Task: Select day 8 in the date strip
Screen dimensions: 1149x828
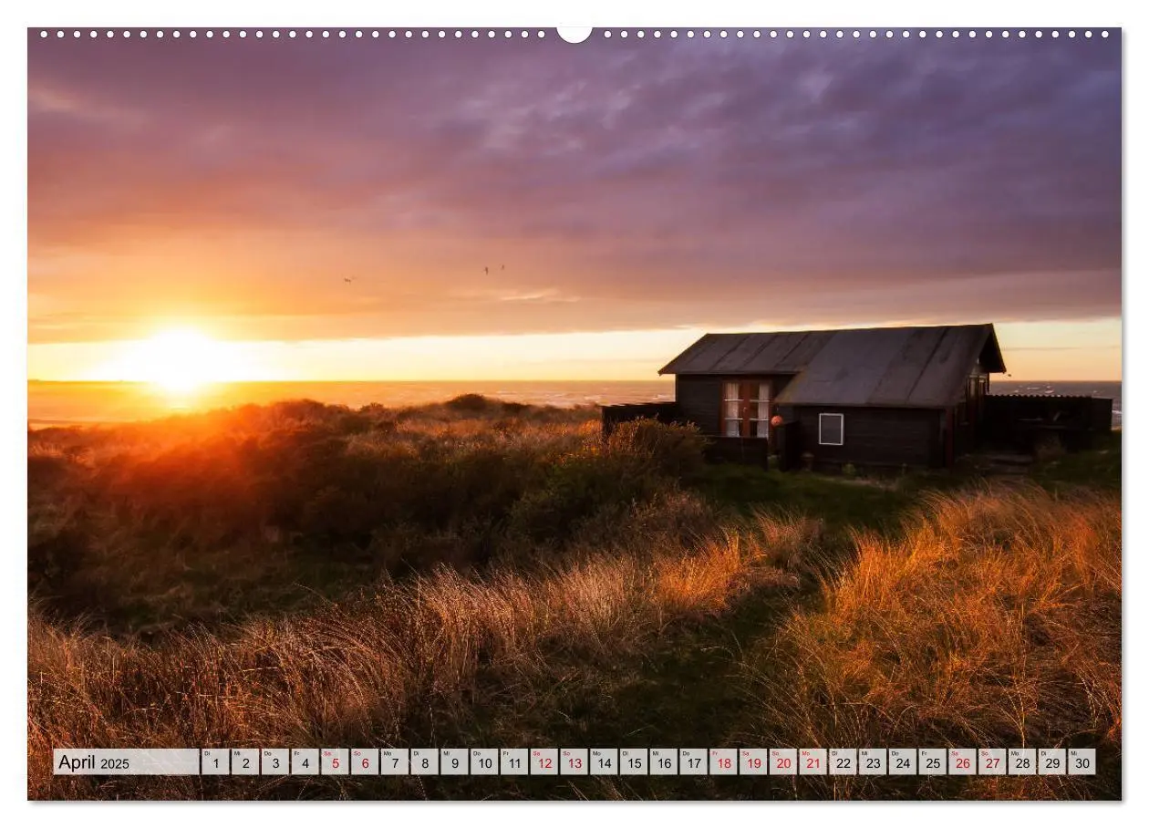Action: [424, 762]
